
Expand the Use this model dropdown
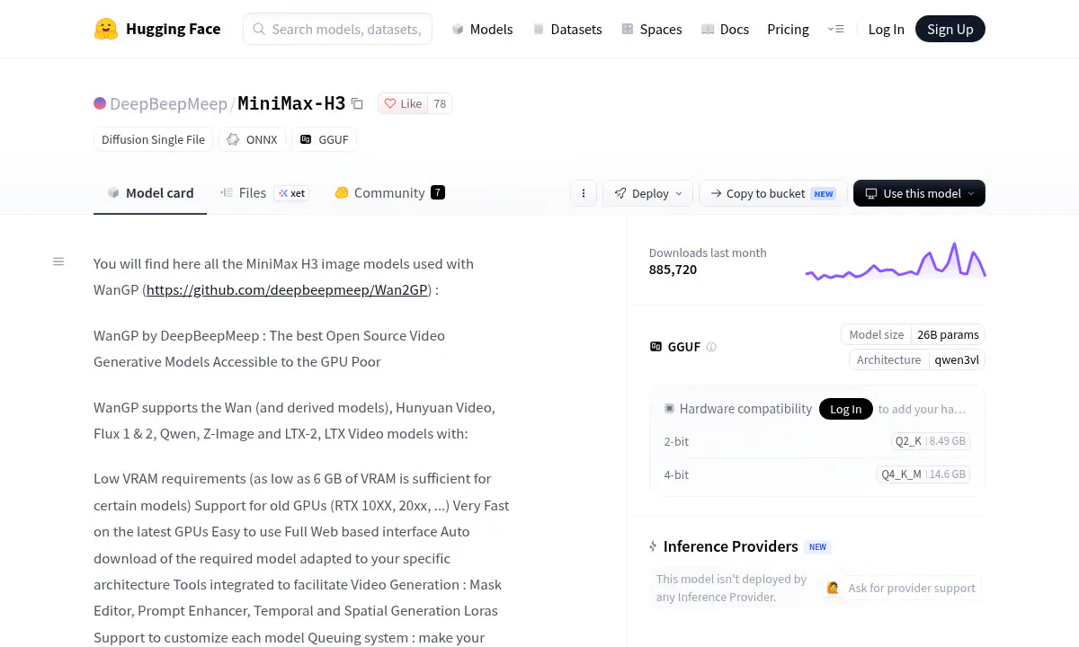919,193
